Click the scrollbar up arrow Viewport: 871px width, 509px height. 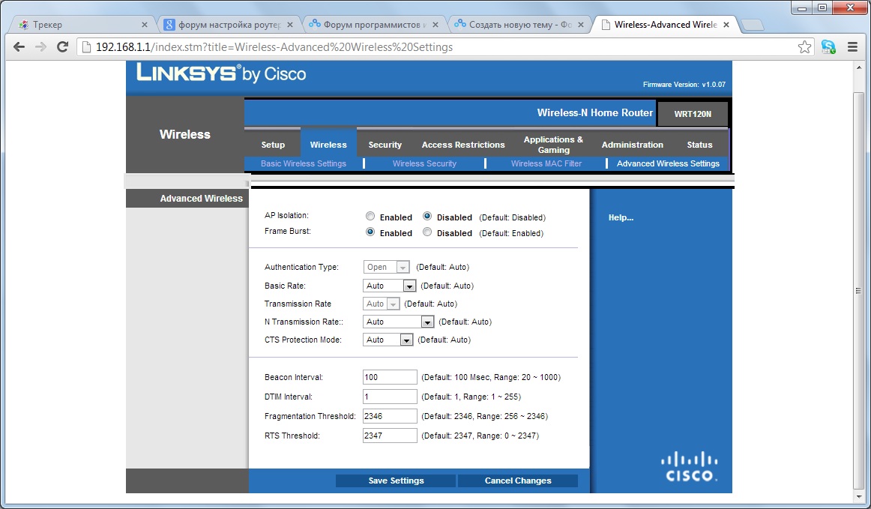coord(858,66)
